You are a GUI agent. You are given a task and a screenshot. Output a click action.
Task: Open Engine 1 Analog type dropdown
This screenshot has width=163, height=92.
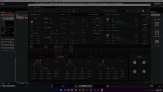[39, 15]
